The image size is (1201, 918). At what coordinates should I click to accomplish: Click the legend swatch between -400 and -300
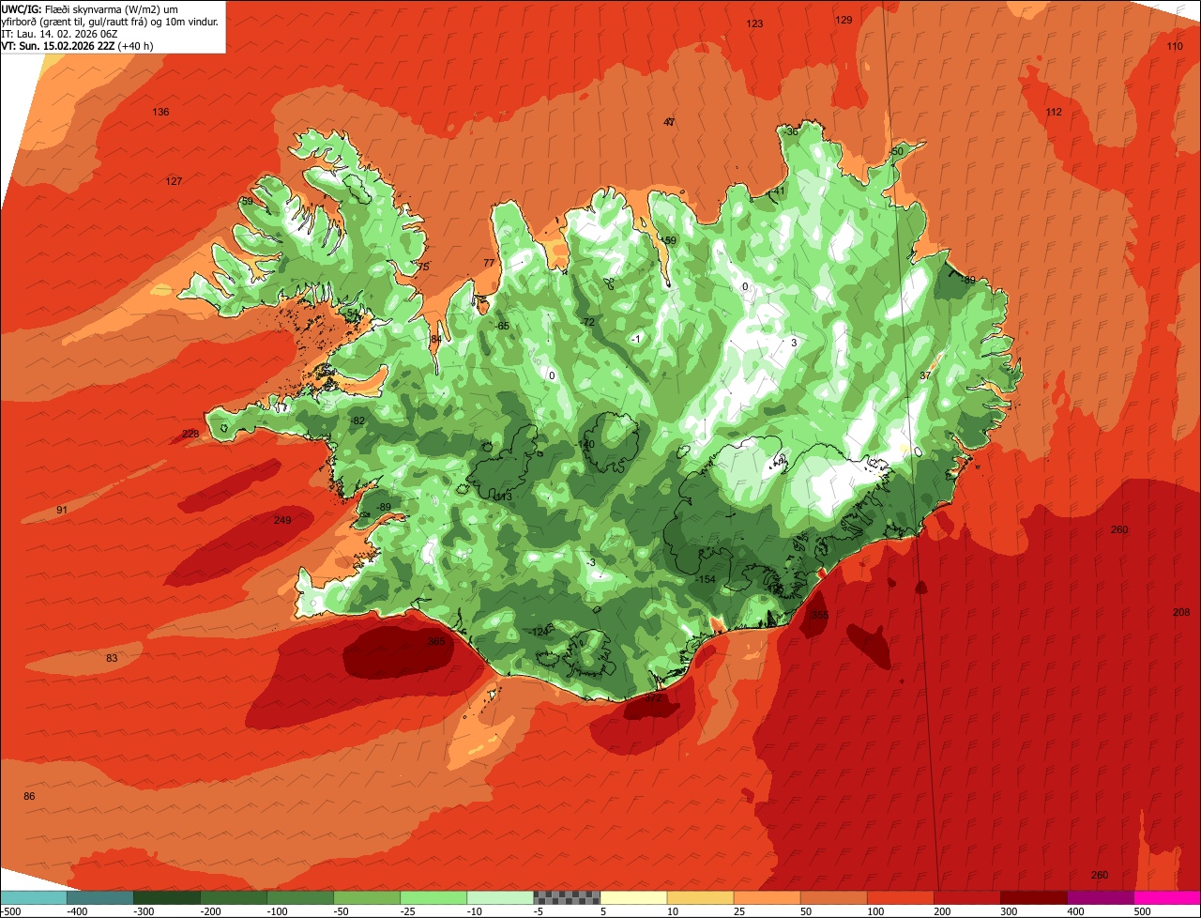point(99,897)
